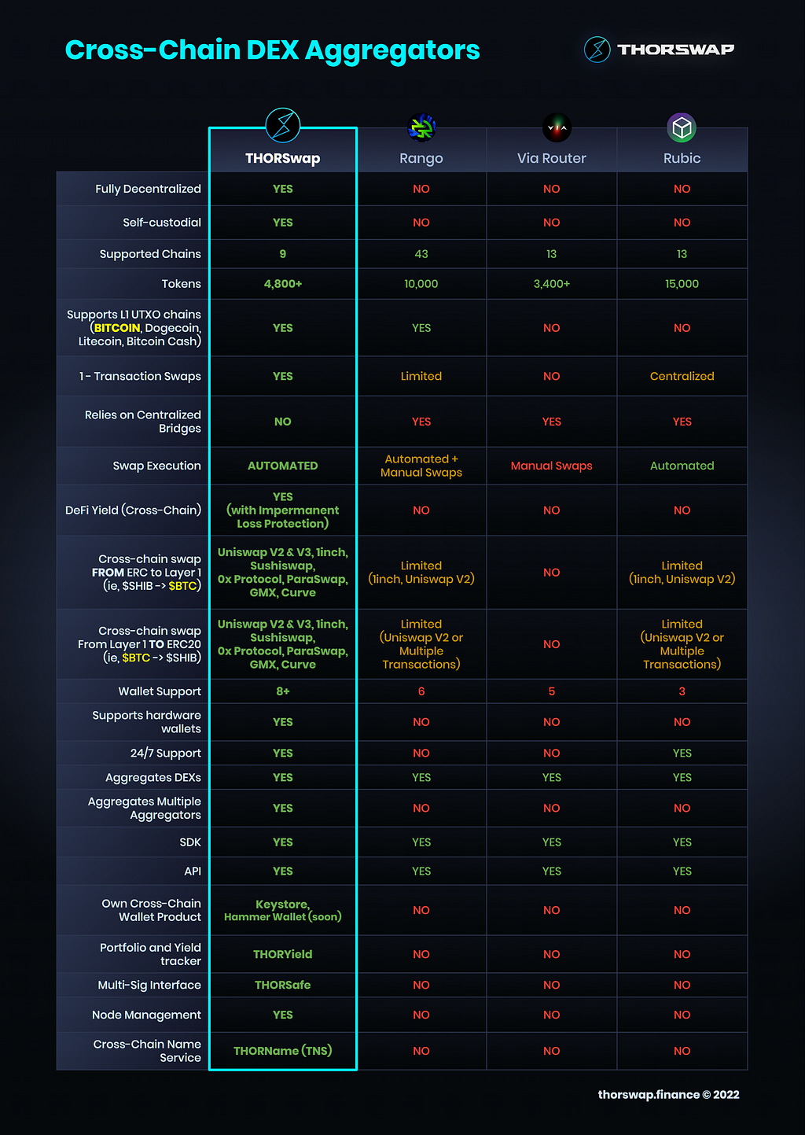Click the Own Cross-Chain Wallet Product label
The height and width of the screenshot is (1135, 805).
151,910
